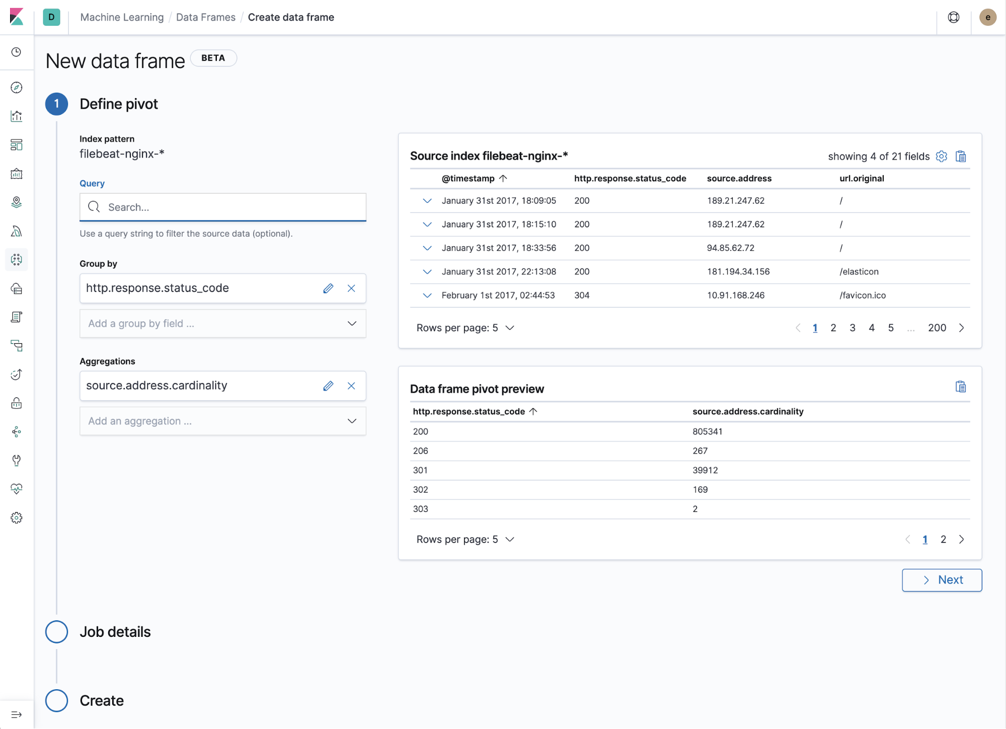This screenshot has width=1006, height=729.
Task: Click the remove X on source.address.cardinality
Action: click(x=351, y=385)
